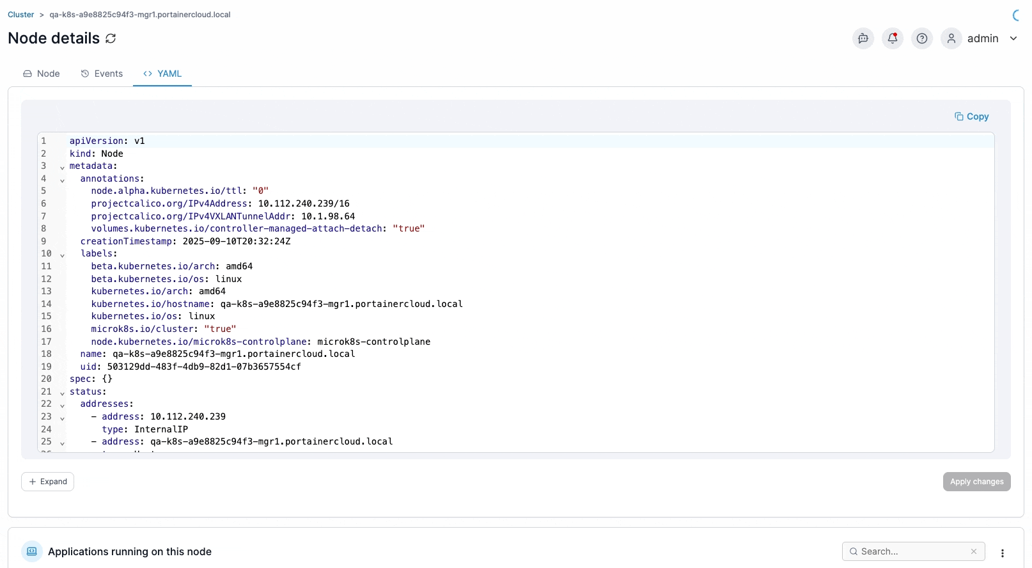Click the Apply changes button
This screenshot has width=1032, height=568.
[x=976, y=482]
